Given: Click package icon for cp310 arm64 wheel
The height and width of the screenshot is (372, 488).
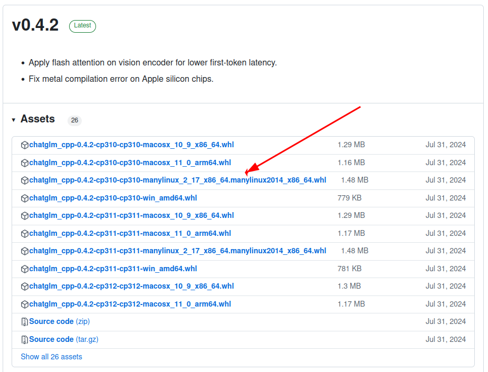Looking at the screenshot, I should [x=25, y=163].
